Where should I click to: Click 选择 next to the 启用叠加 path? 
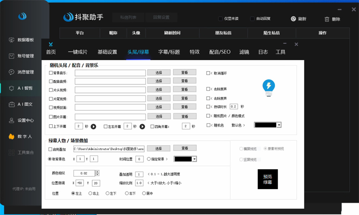pos(158,149)
